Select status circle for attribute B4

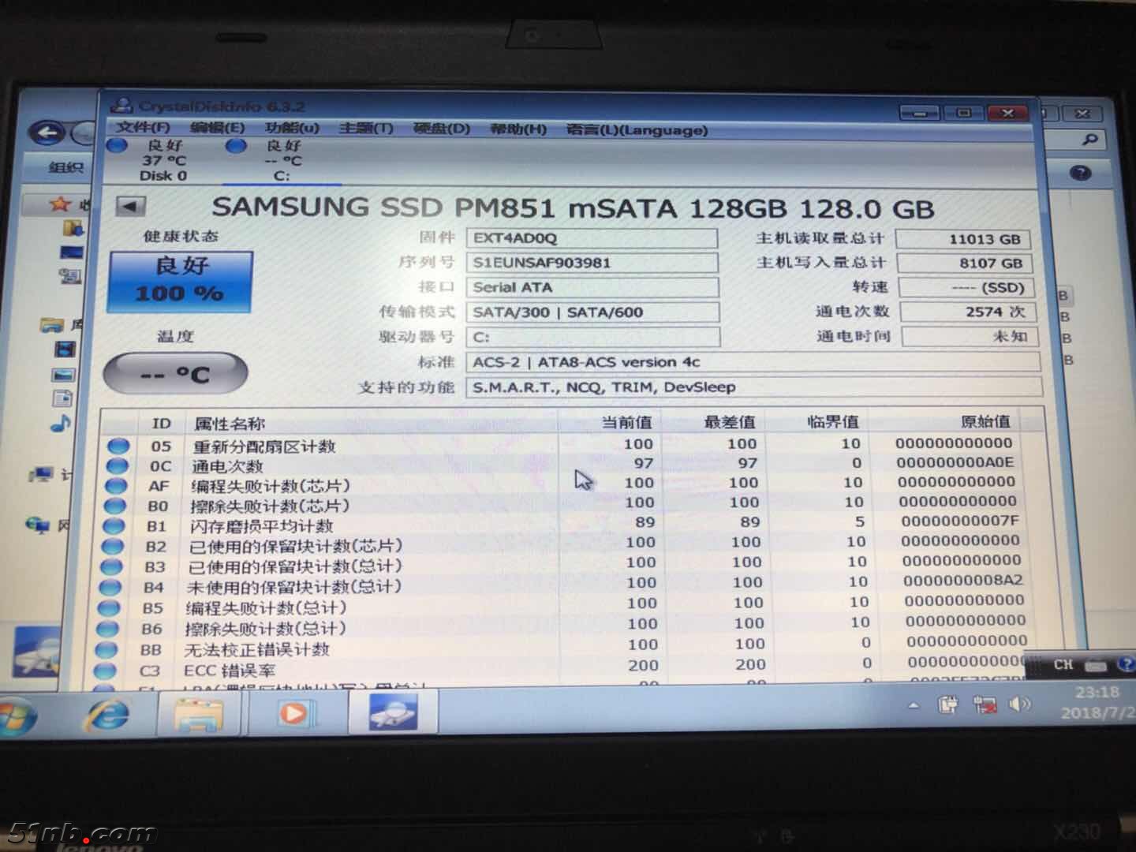point(110,588)
